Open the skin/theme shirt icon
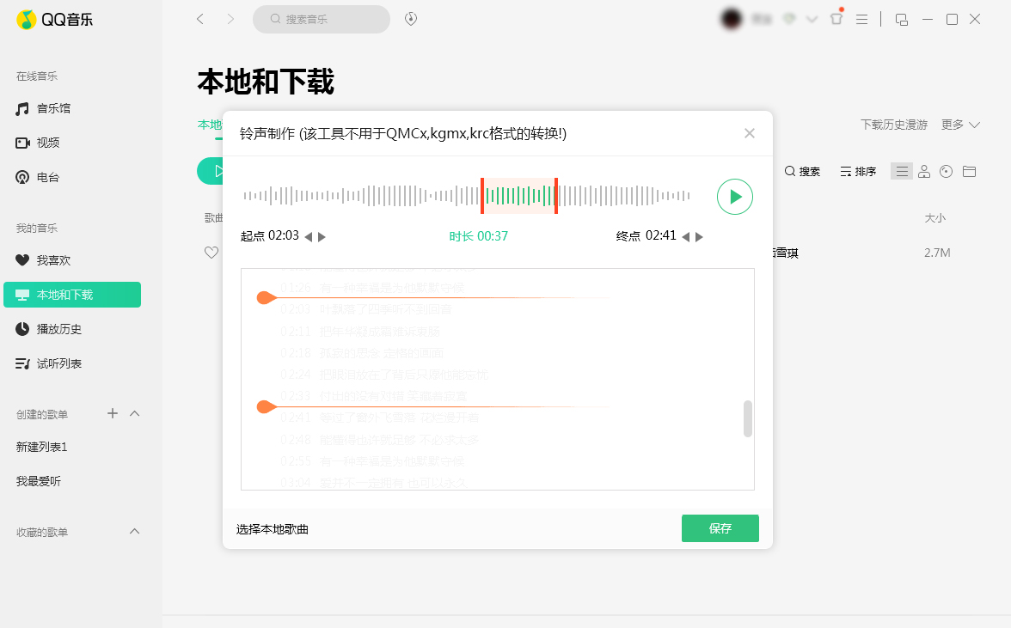 836,18
